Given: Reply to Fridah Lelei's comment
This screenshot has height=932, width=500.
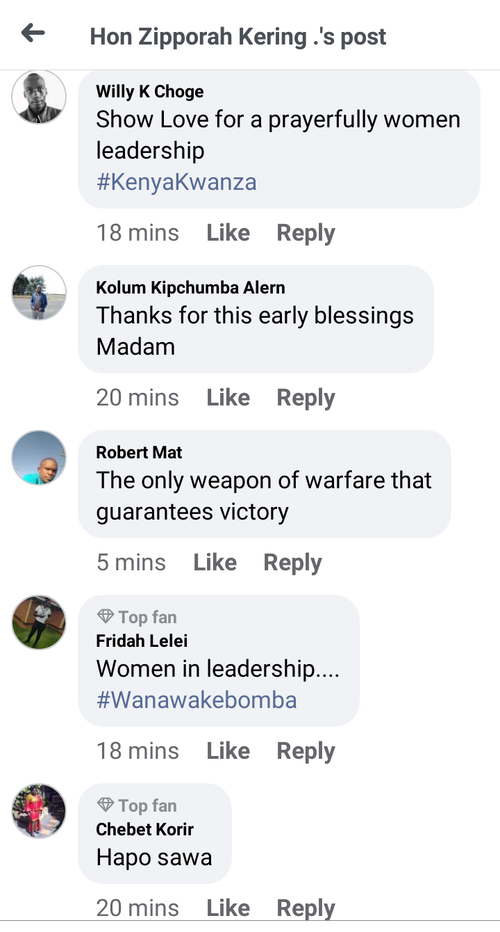Looking at the screenshot, I should [306, 751].
